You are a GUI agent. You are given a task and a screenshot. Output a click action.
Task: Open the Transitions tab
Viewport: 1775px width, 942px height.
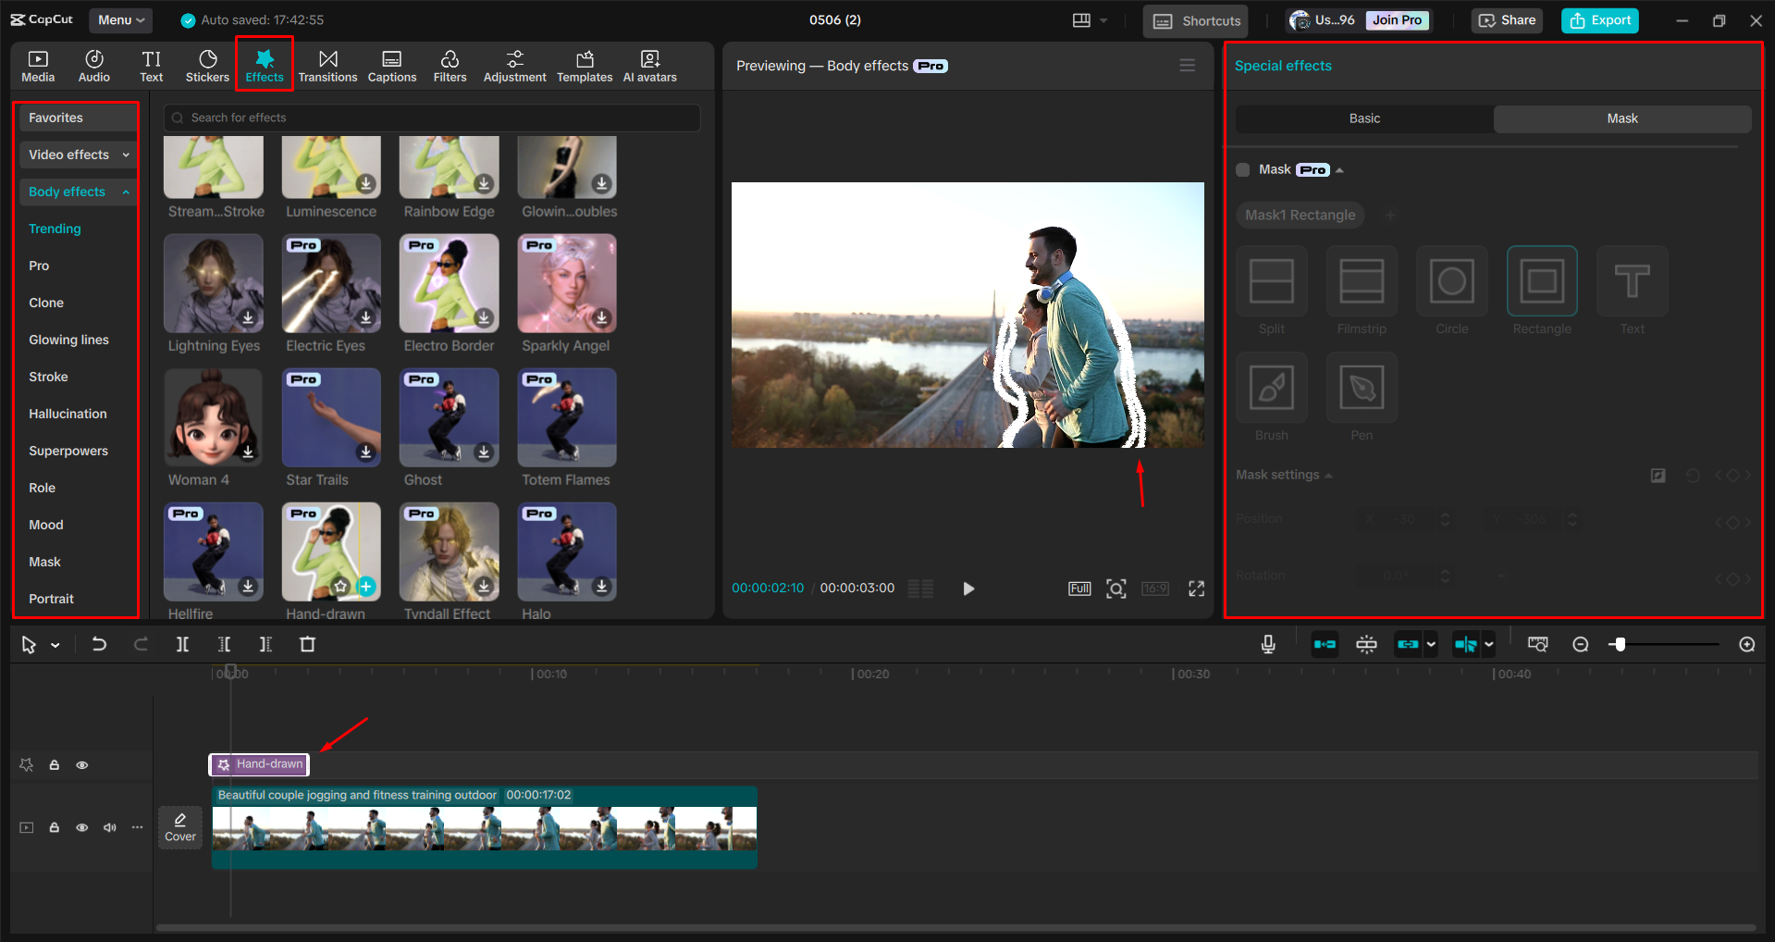tap(327, 65)
